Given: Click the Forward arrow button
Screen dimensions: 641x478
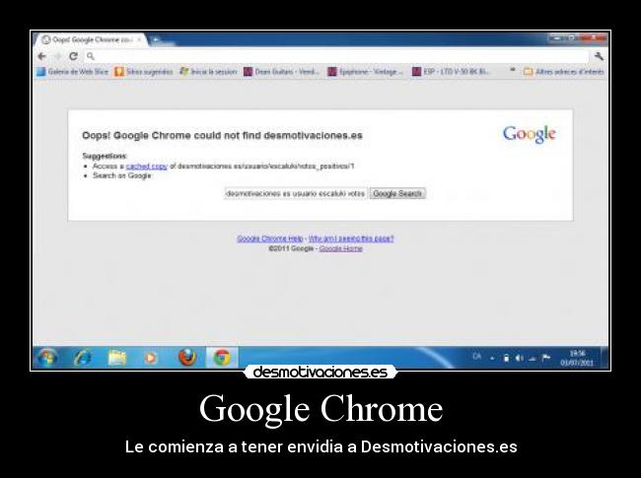Looking at the screenshot, I should (57, 56).
